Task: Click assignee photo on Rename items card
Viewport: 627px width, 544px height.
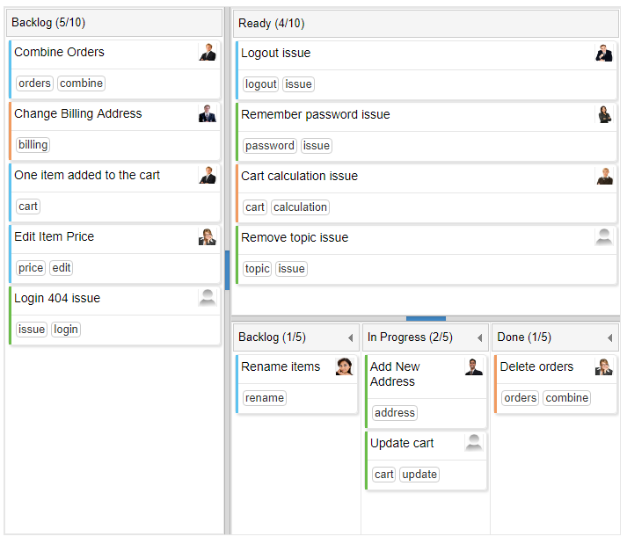Action: click(345, 367)
